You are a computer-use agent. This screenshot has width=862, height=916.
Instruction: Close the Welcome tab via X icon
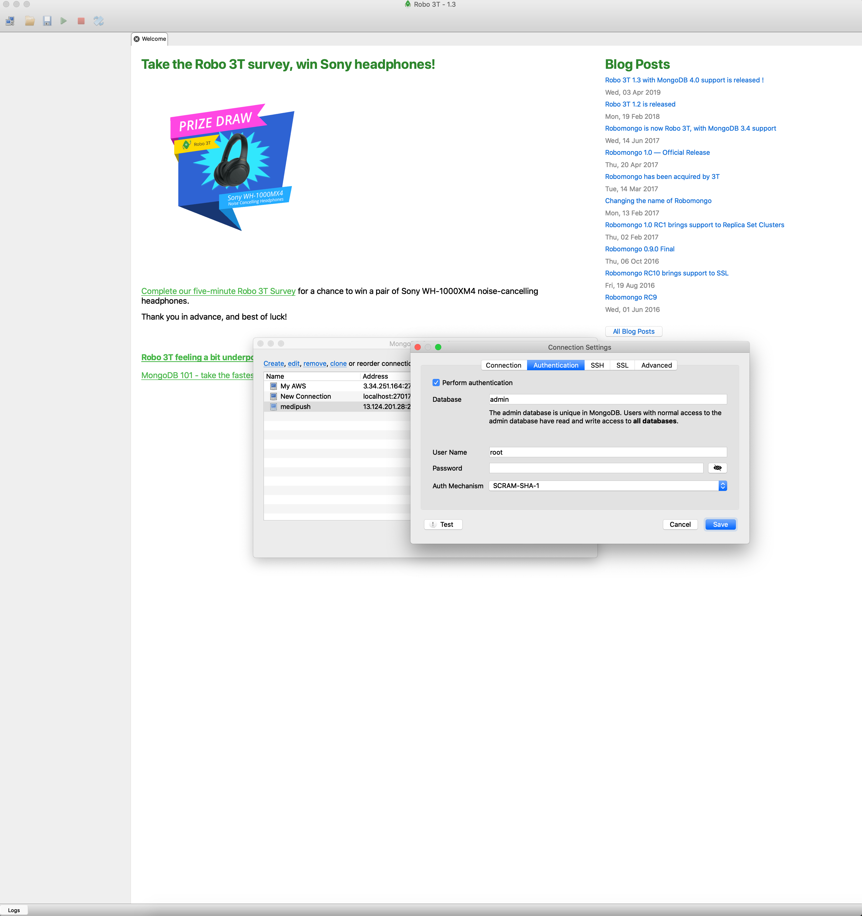click(x=136, y=39)
